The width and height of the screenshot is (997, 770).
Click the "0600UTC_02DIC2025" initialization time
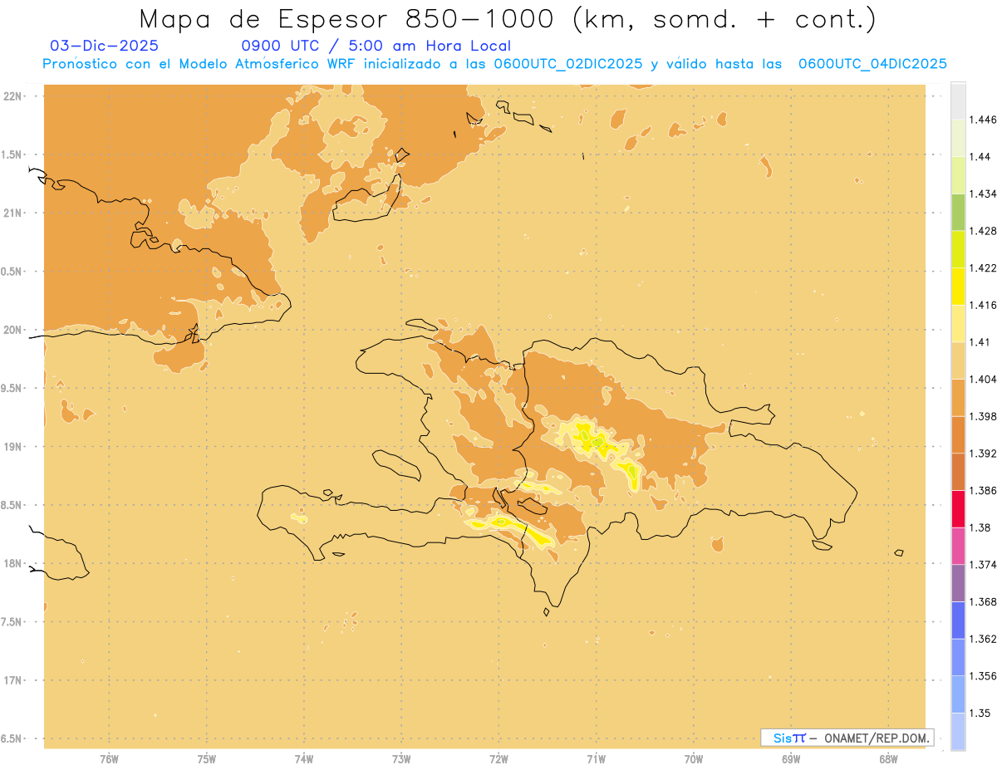[568, 64]
